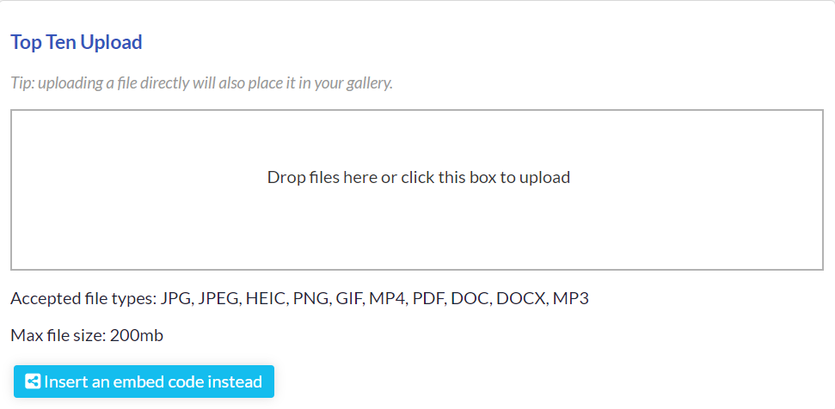This screenshot has height=409, width=835.
Task: Click 'PDF' in the accepted file types
Action: [x=427, y=299]
